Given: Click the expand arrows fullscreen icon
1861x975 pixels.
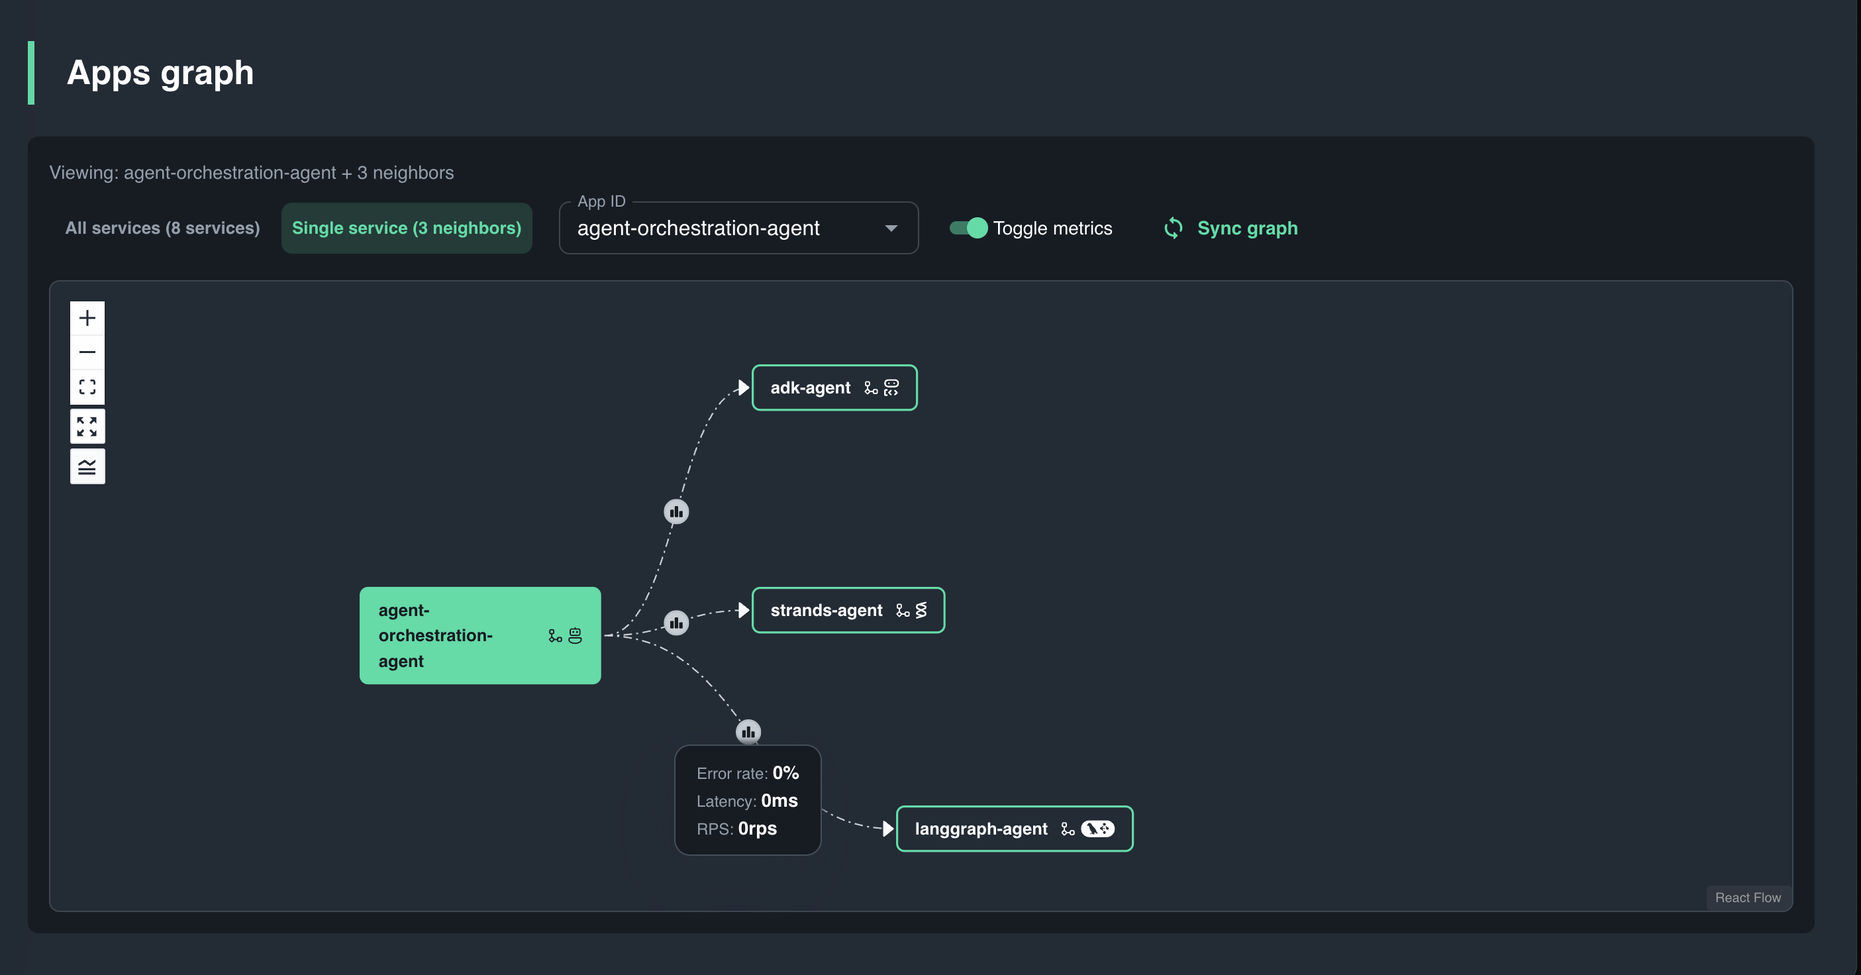Looking at the screenshot, I should point(87,427).
